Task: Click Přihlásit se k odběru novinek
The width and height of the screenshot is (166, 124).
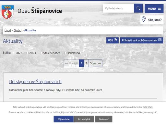Action: (142, 40)
